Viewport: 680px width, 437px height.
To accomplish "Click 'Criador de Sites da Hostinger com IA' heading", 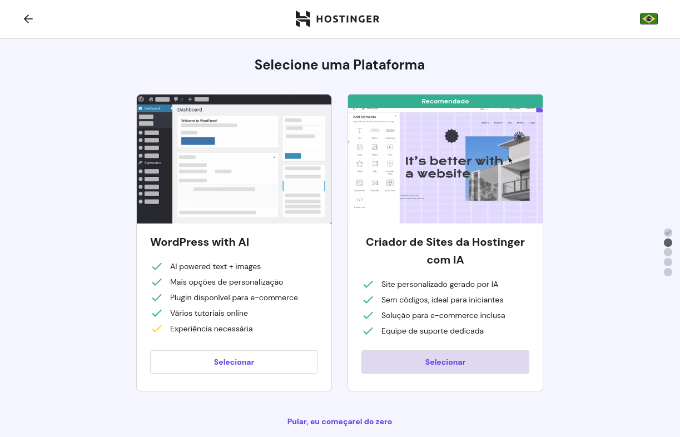I will click(445, 251).
